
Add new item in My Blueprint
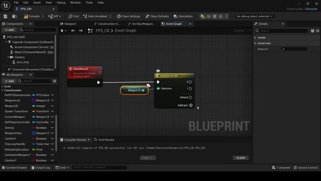tap(9, 81)
